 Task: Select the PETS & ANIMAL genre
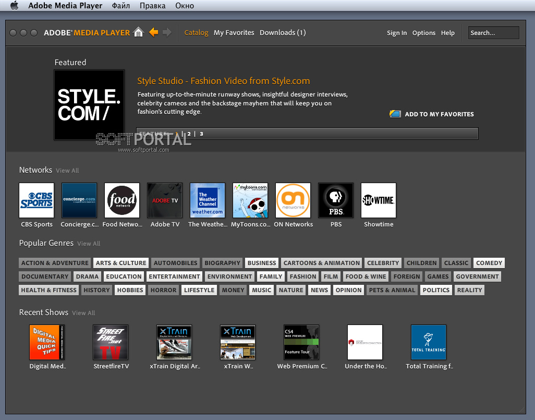point(392,290)
